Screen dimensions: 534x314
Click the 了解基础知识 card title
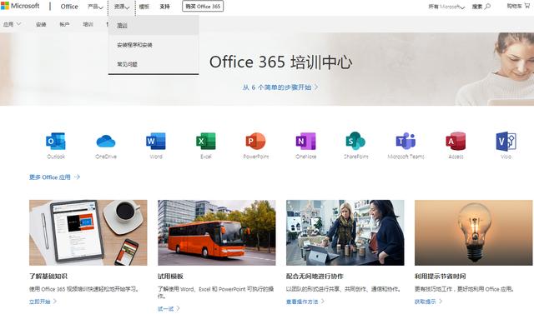click(48, 277)
